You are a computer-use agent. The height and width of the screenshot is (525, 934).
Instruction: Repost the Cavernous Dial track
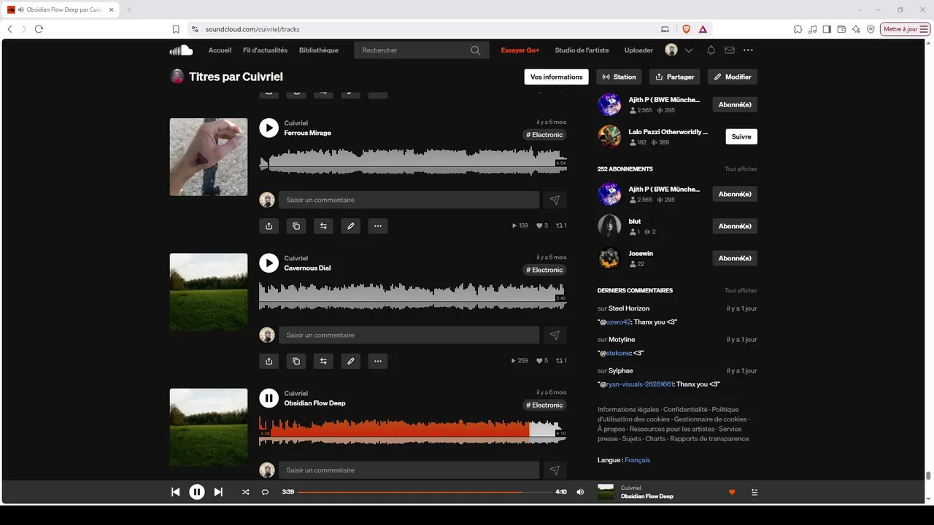pos(323,361)
